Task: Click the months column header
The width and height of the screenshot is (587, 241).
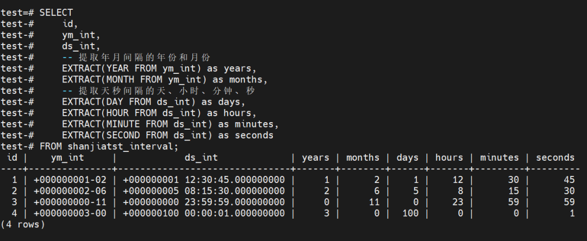Action: tap(363, 157)
